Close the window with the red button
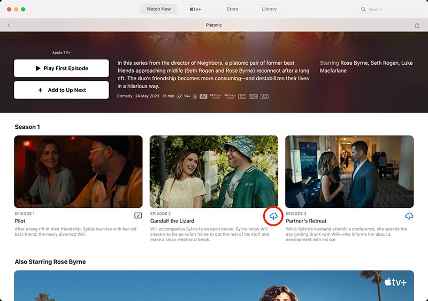428x301 pixels. click(9, 9)
